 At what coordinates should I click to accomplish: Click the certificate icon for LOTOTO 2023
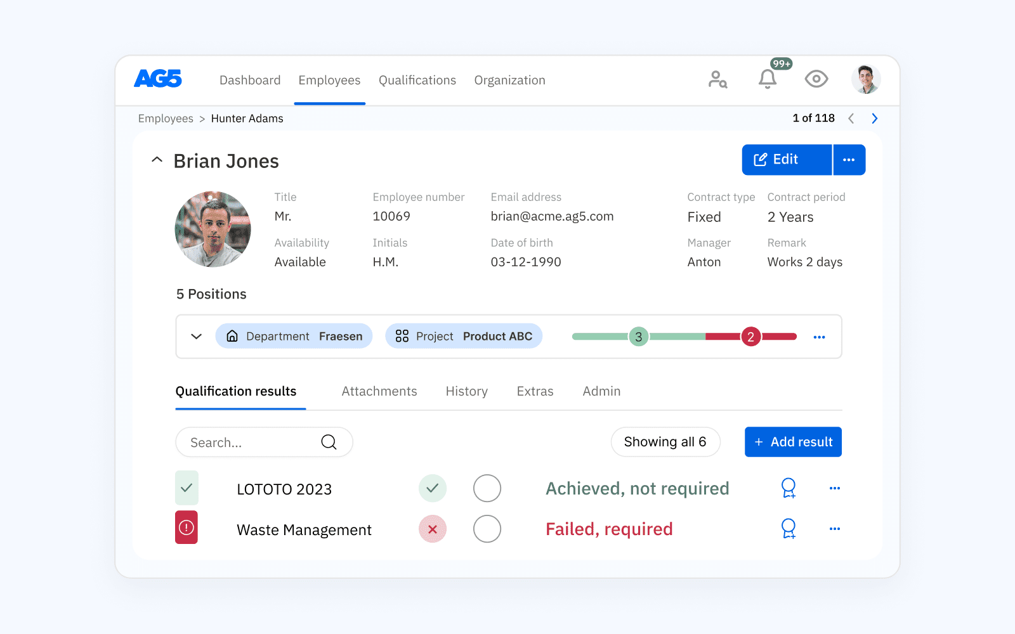point(789,488)
